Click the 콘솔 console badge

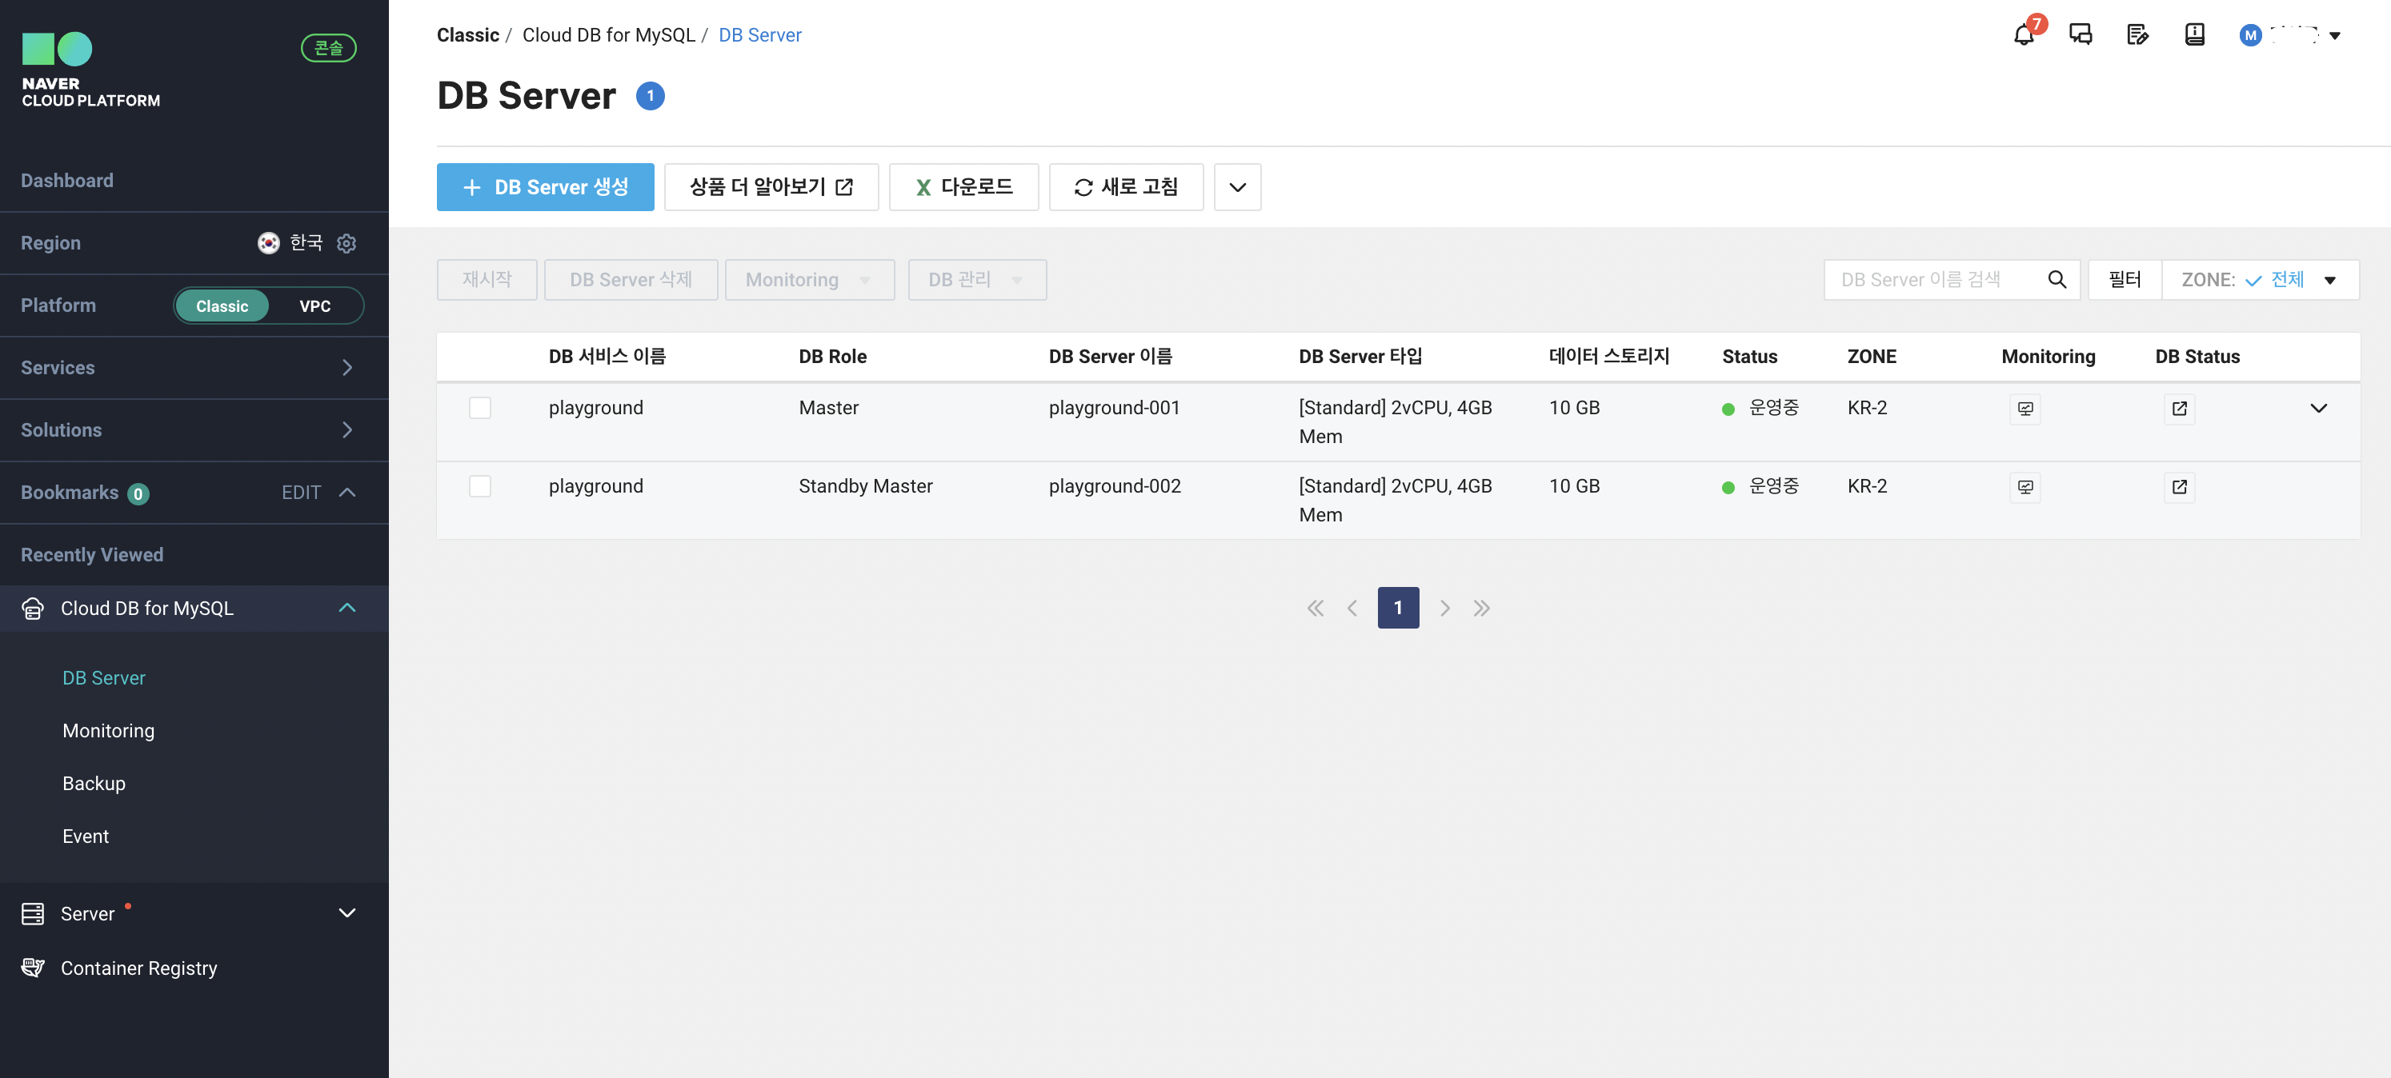click(x=329, y=48)
